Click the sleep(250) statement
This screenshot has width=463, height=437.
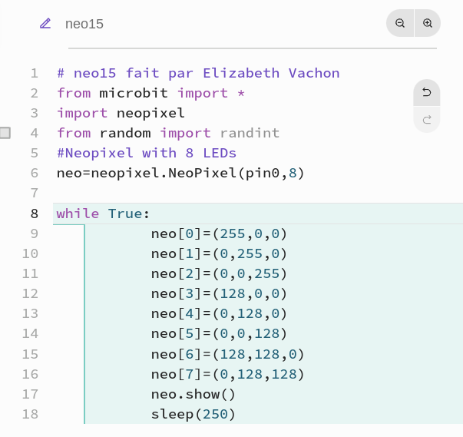(193, 414)
